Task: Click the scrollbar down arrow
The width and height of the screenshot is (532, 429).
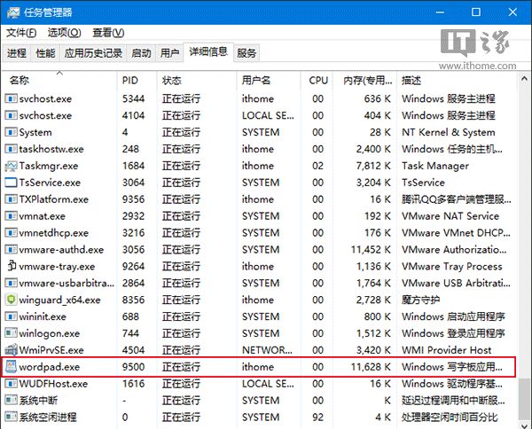Action: click(x=525, y=425)
